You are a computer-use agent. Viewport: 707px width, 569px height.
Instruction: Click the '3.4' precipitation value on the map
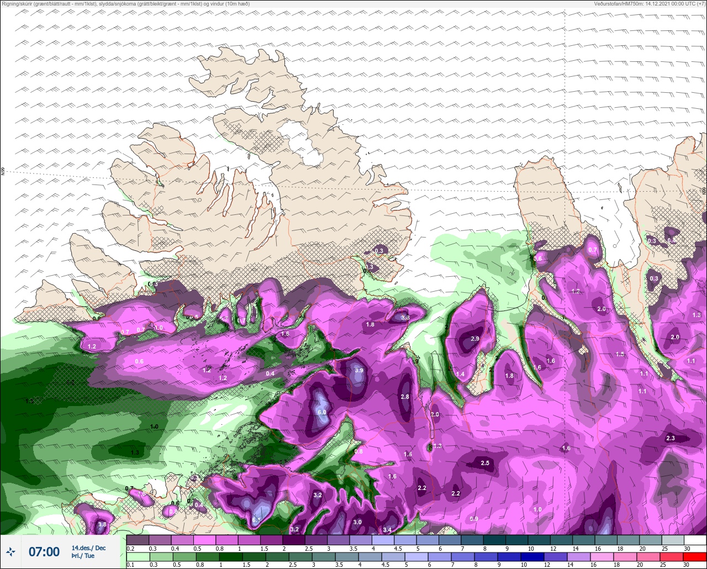coord(387,530)
